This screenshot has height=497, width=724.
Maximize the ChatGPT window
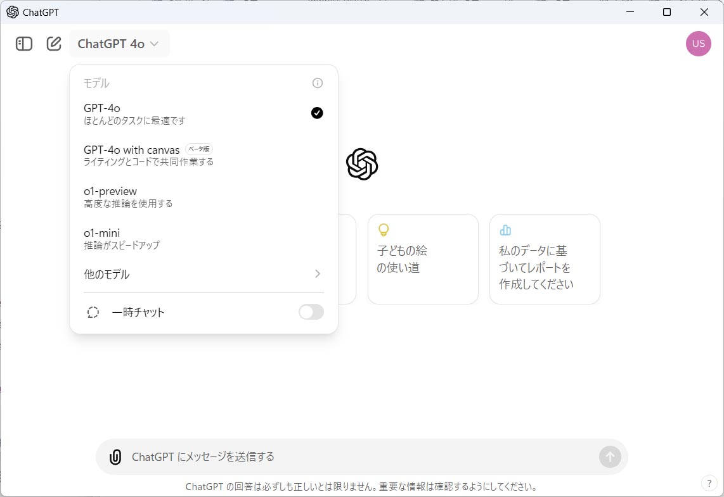667,12
